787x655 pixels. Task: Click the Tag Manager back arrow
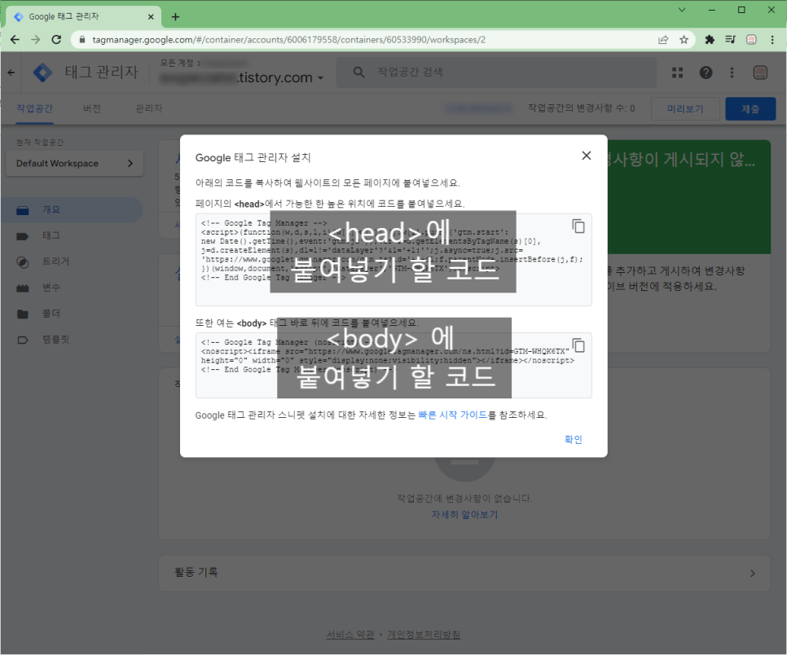11,73
